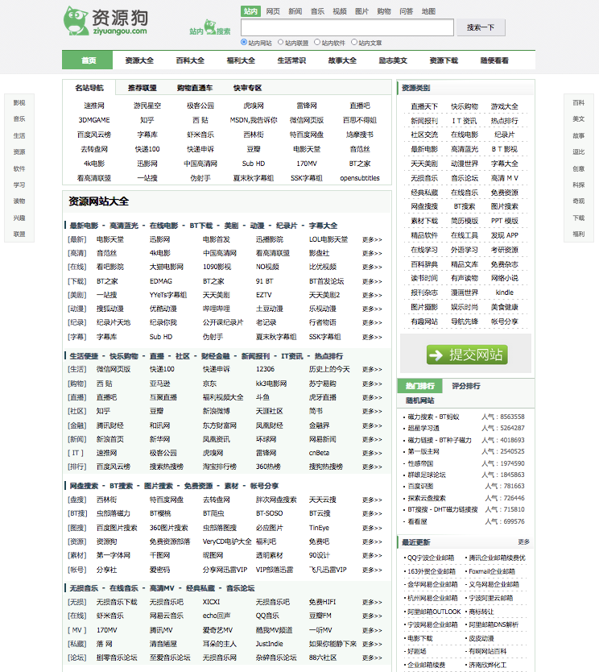
Task: Select the 随机网站 tab
Action: click(419, 400)
